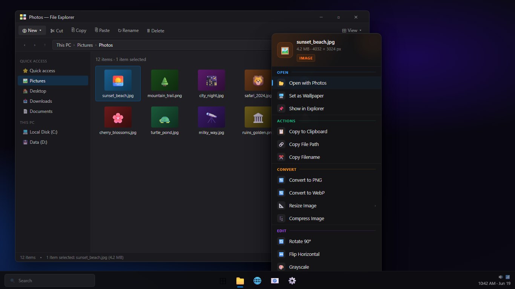Image resolution: width=515 pixels, height=289 pixels.
Task: Click the link icon for Copy File Path
Action: 281,144
